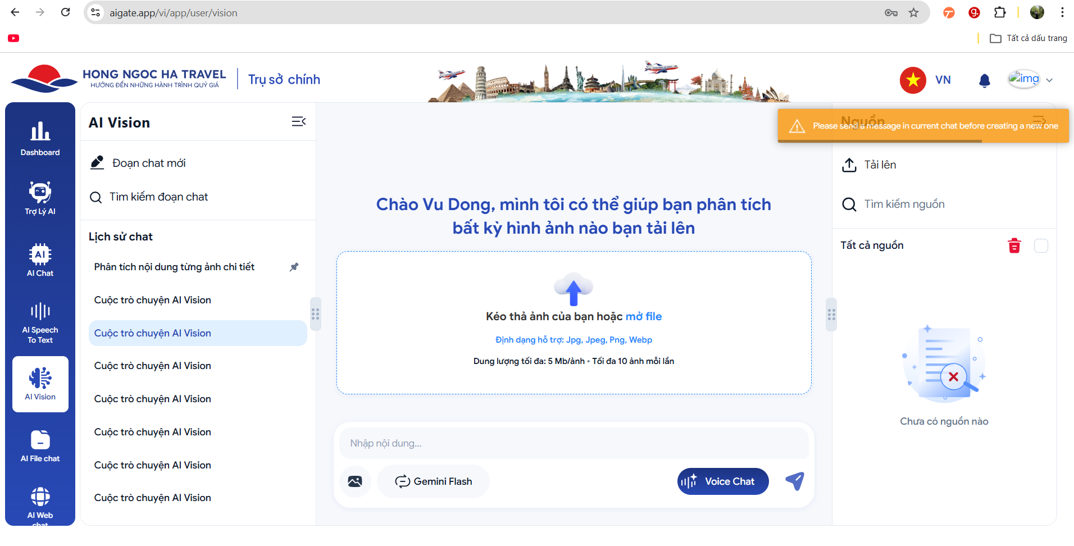The width and height of the screenshot is (1074, 546).
Task: Click the Voice Chat button
Action: pos(722,481)
